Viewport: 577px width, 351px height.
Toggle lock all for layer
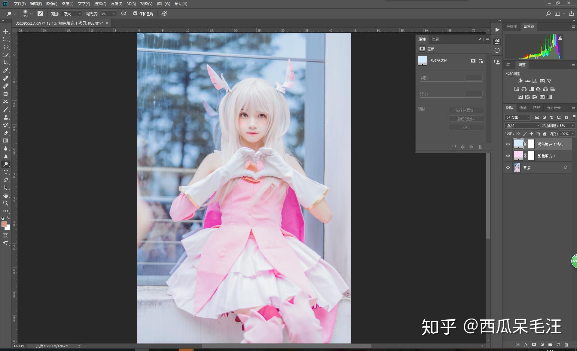[545, 134]
